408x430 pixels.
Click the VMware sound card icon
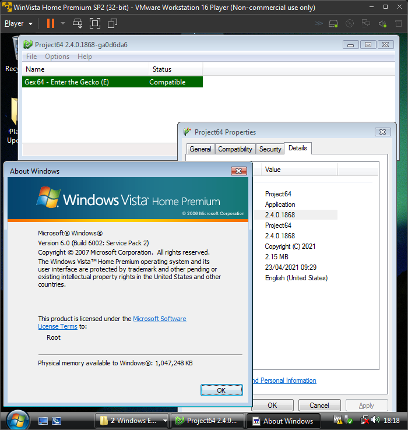pos(382,23)
